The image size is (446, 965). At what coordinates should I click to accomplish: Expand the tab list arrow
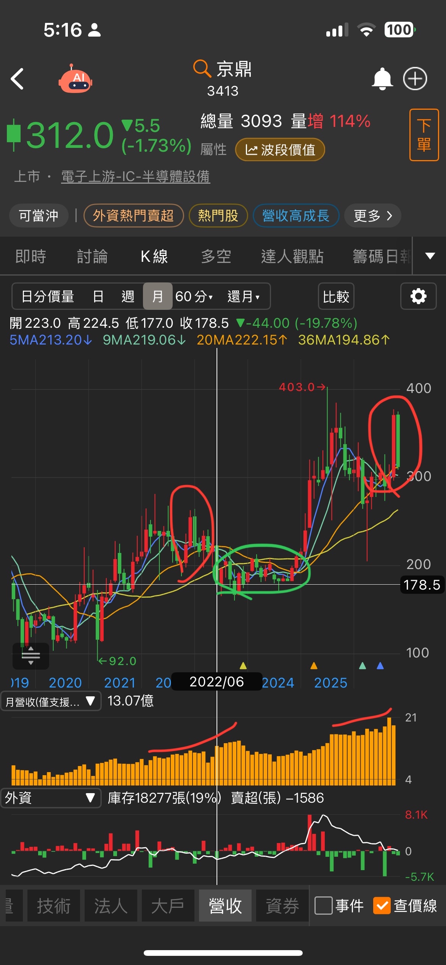coord(430,256)
